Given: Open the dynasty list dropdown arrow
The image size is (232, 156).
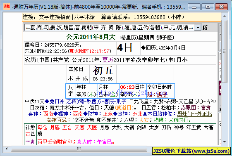Looking at the screenshot, I should [198, 28].
